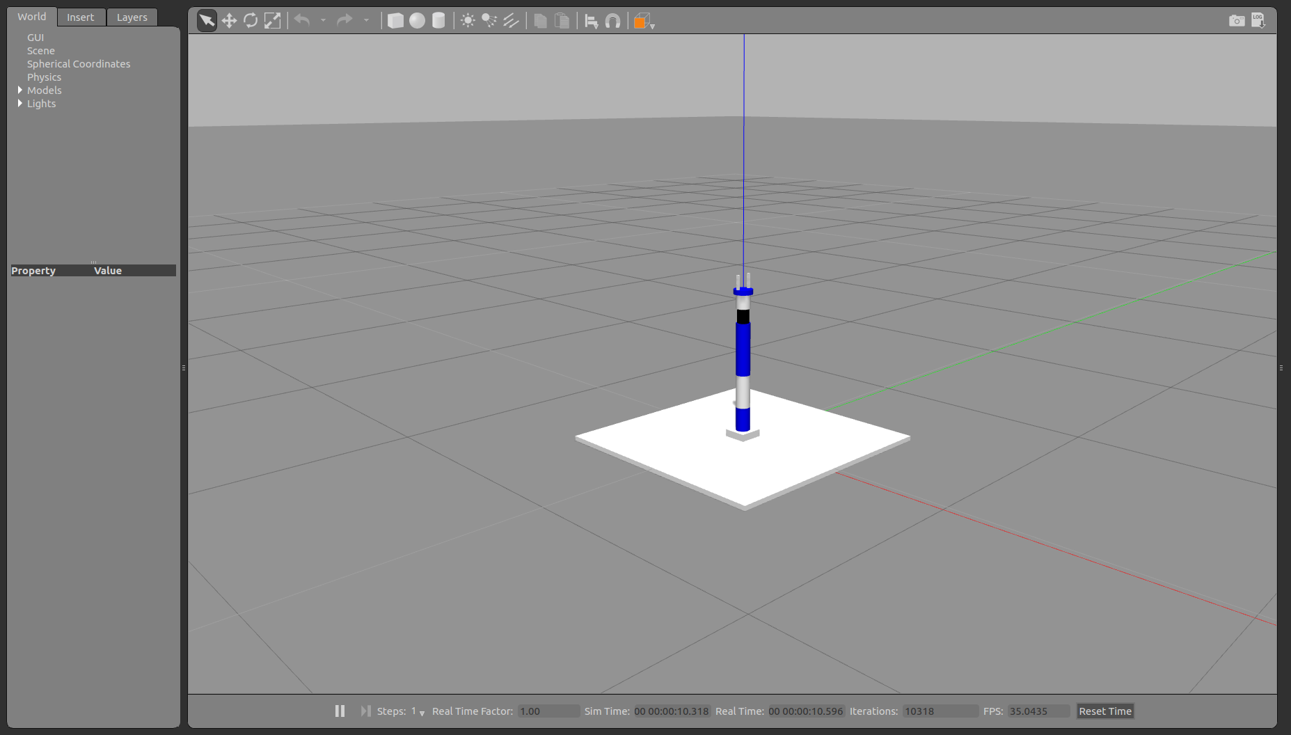Insert a sphere shape
Viewport: 1291px width, 735px height.
417,21
